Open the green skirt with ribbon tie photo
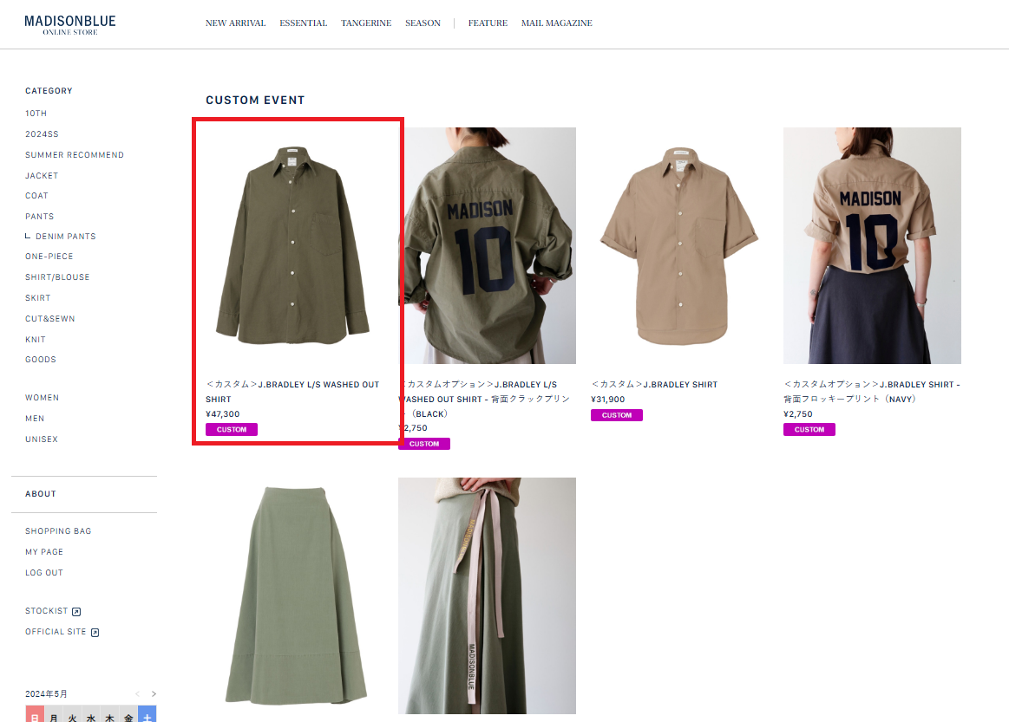This screenshot has height=722, width=1009. tap(487, 595)
